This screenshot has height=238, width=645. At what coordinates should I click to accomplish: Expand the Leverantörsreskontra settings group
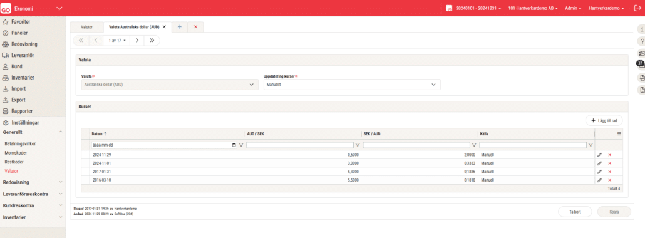click(61, 194)
